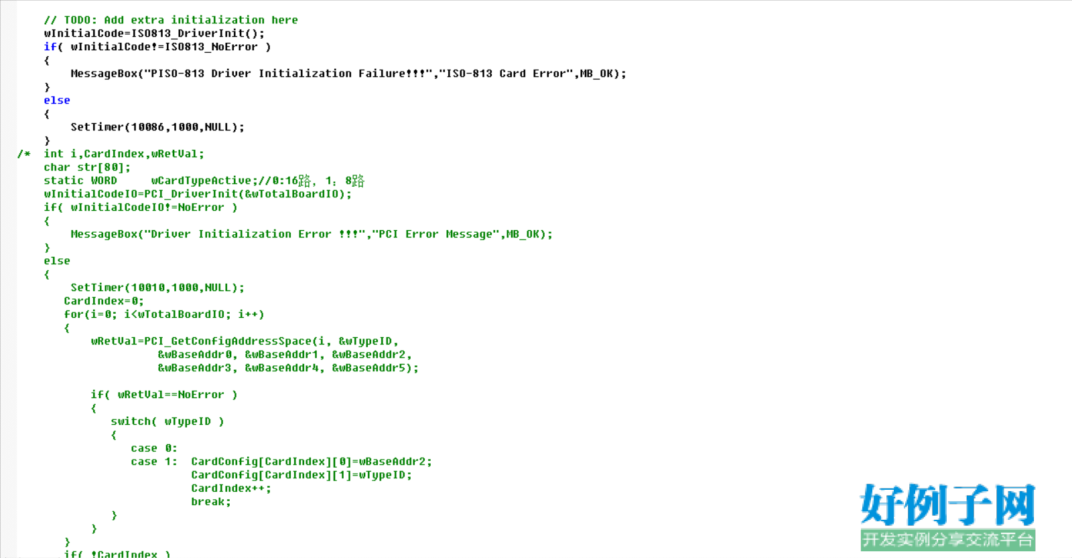1072x558 pixels.
Task: Click the for loop header line
Action: click(x=164, y=314)
